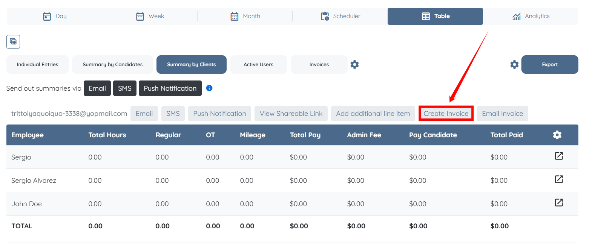Open Sergio Alvarez's row details icon
This screenshot has height=246, width=595.
[559, 179]
